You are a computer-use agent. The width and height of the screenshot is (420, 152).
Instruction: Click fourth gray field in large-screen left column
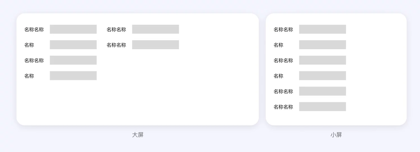pos(73,75)
